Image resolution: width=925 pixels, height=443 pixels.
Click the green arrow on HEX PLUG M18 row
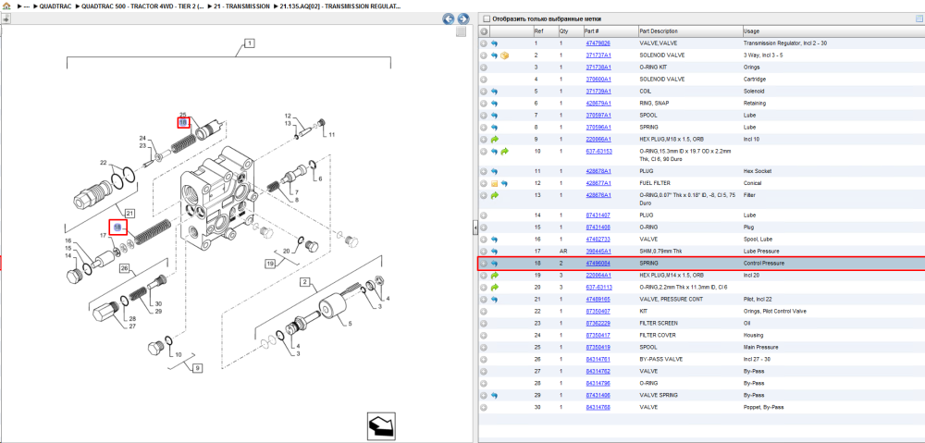tap(494, 140)
